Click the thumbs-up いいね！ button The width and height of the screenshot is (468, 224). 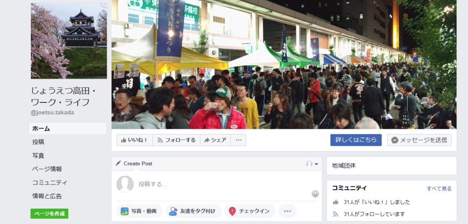[x=135, y=140]
